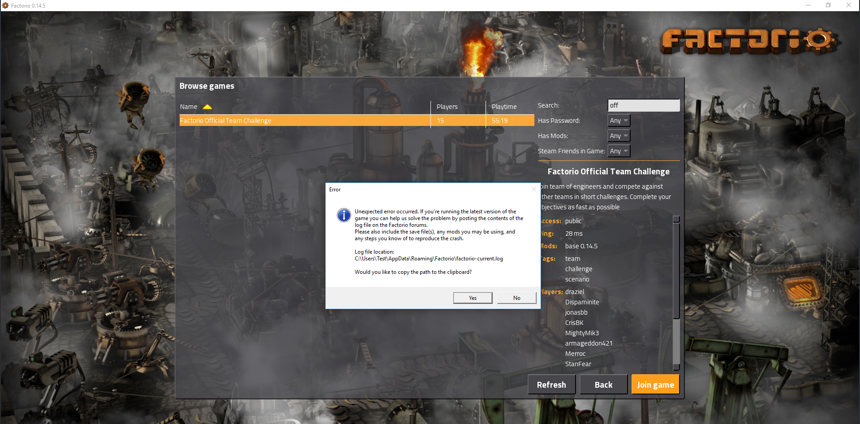Close the Error dialog with X
Viewport: 860px width, 424px height.
click(533, 190)
